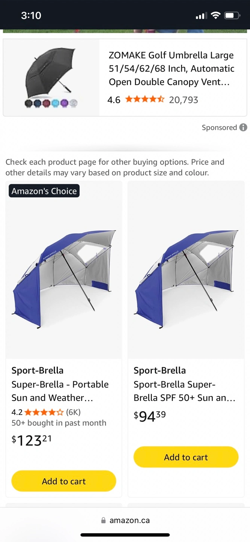The width and height of the screenshot is (250, 542).
Task: Select the purple umbrella colour swatch
Action: tap(64, 103)
